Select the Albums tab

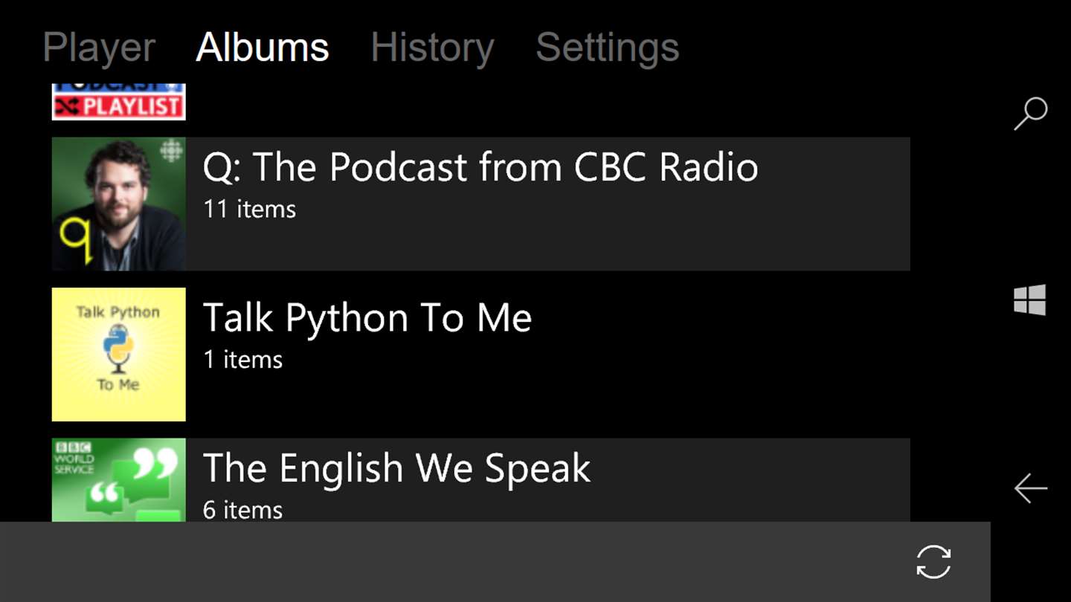click(x=262, y=48)
